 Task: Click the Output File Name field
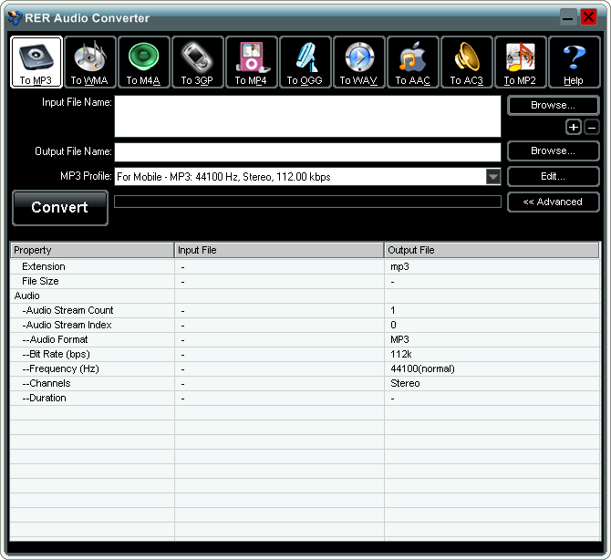307,152
